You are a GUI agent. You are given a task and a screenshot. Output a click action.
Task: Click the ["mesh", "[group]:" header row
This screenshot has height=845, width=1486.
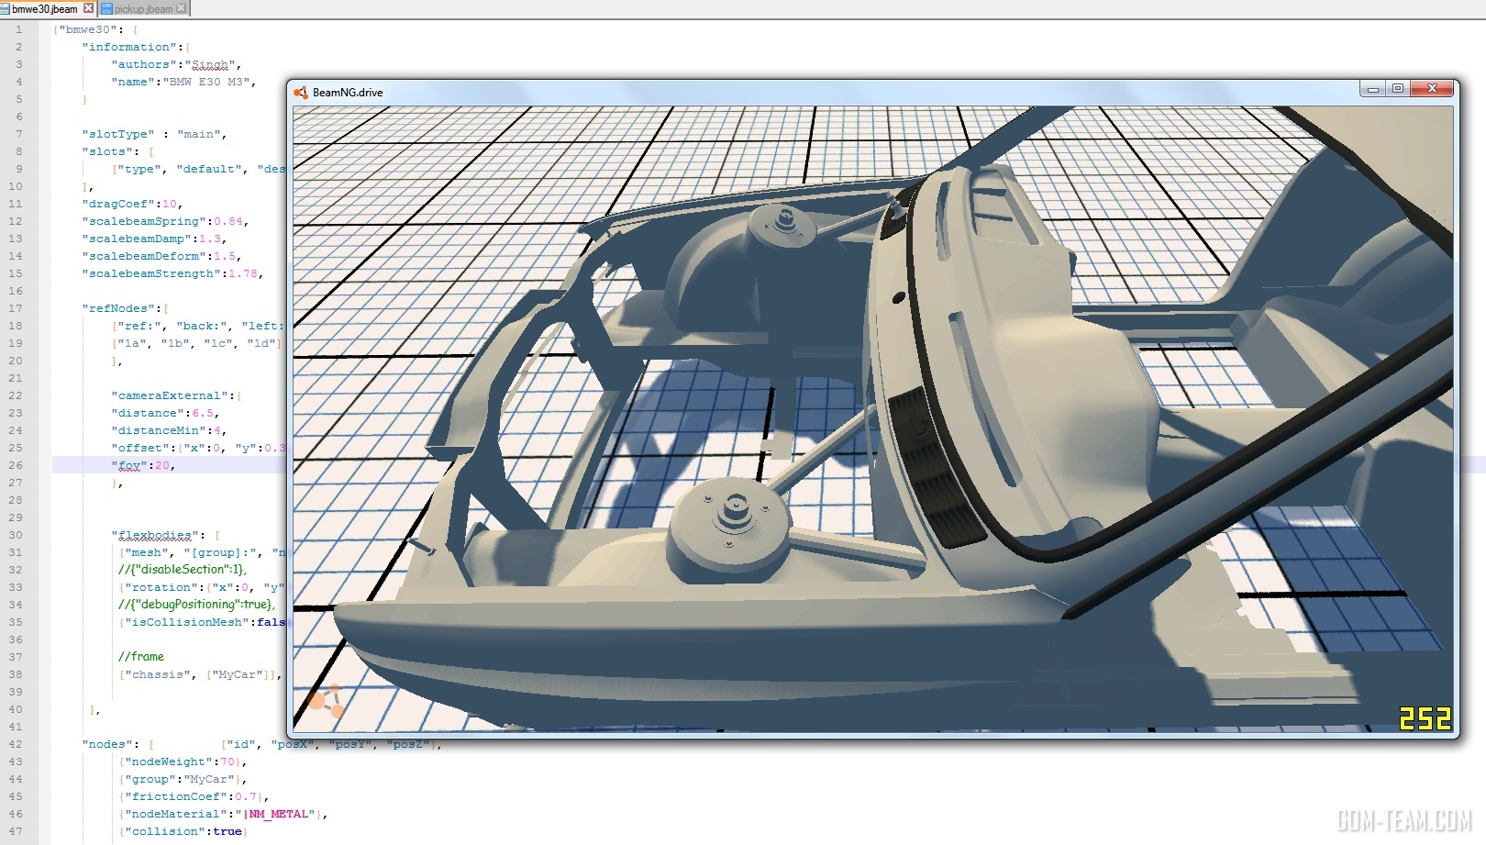202,552
